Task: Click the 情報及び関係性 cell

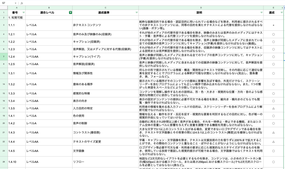Action: coord(105,73)
